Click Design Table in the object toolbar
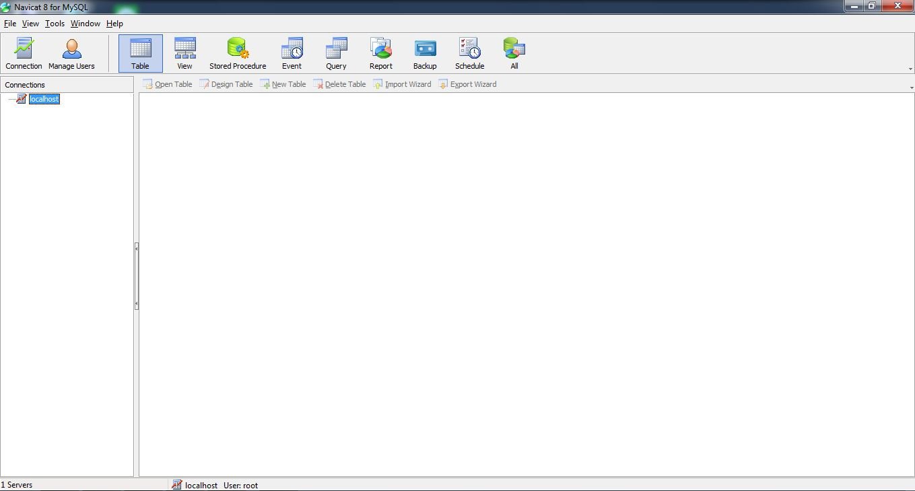Viewport: 915px width, 491px height. coord(226,84)
